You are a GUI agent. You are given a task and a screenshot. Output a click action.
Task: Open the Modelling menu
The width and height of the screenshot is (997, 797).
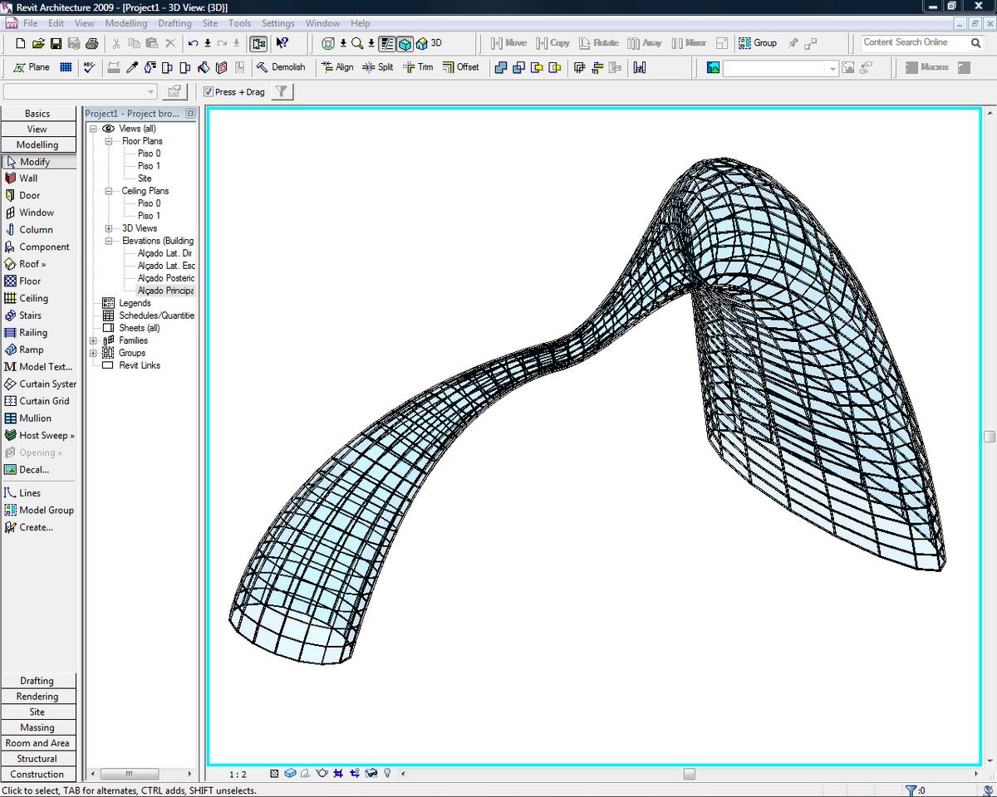(x=126, y=23)
